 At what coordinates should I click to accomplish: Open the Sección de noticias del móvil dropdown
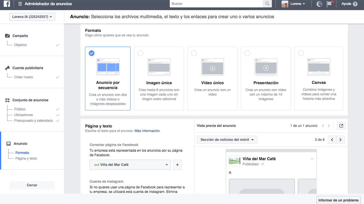[x=227, y=139]
